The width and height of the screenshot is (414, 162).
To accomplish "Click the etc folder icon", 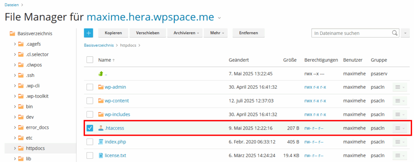I will point(21,138).
